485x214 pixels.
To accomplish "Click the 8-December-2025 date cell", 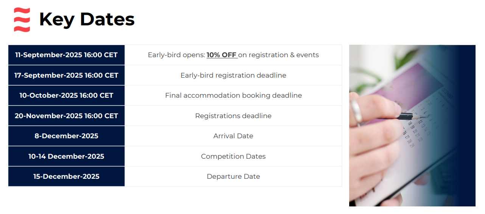I will click(x=67, y=136).
